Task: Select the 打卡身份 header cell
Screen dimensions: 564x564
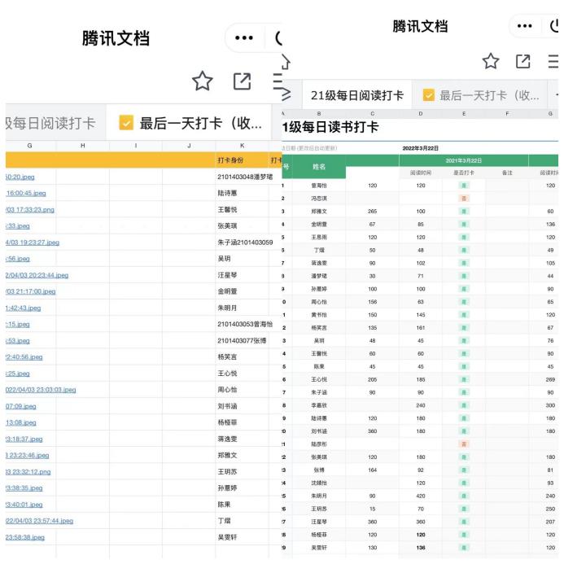Action: 230,160
